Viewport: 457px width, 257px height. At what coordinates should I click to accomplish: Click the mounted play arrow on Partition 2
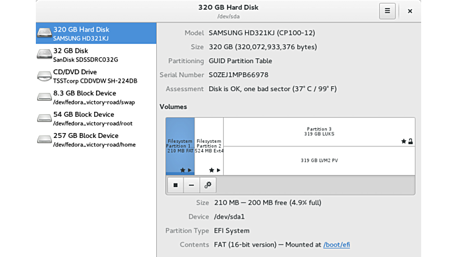tap(219, 170)
